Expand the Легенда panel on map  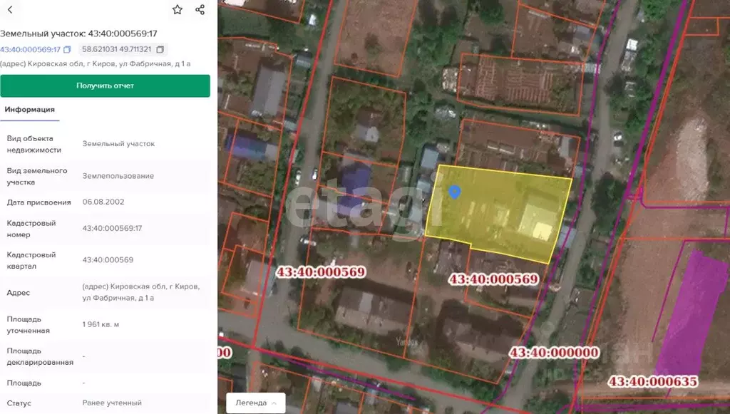pyautogui.click(x=255, y=403)
